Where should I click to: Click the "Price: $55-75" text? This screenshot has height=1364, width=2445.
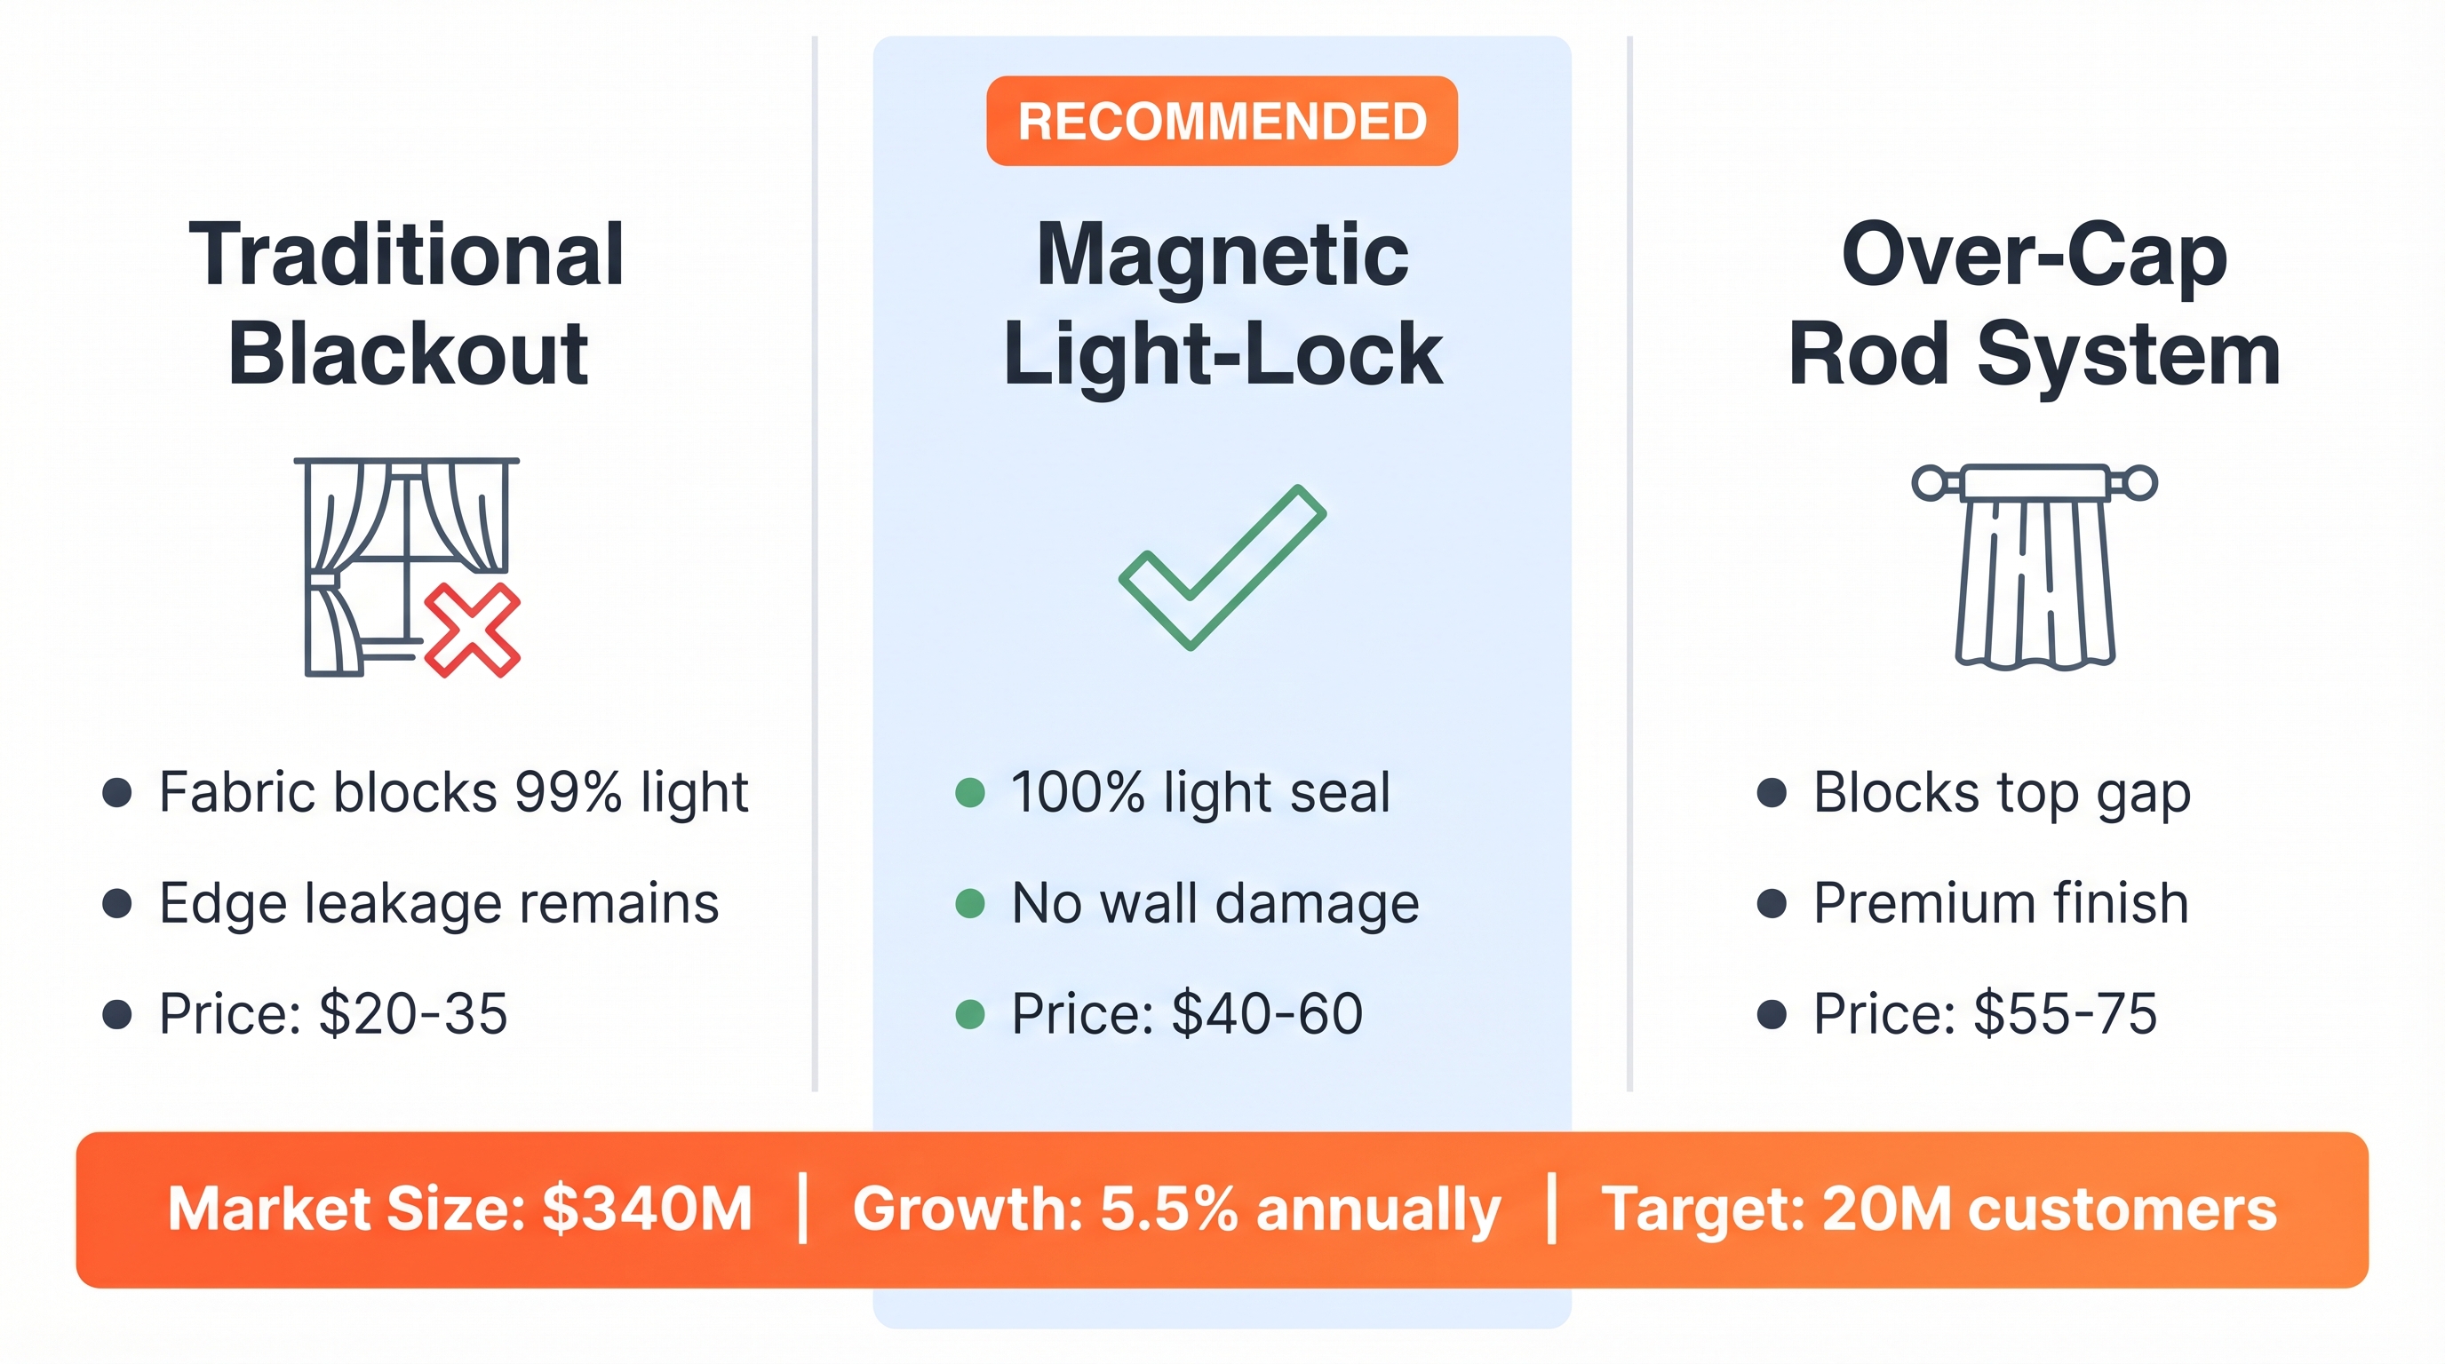(x=1985, y=1014)
